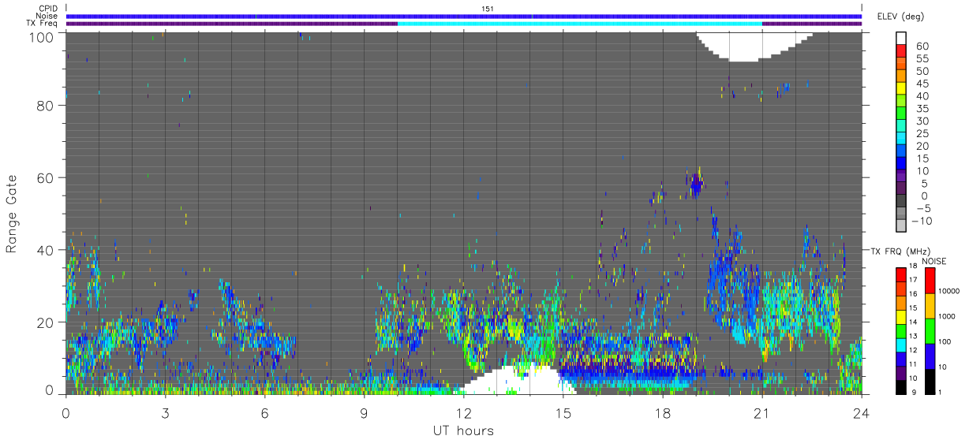Click the UT hours axis title

coord(462,431)
